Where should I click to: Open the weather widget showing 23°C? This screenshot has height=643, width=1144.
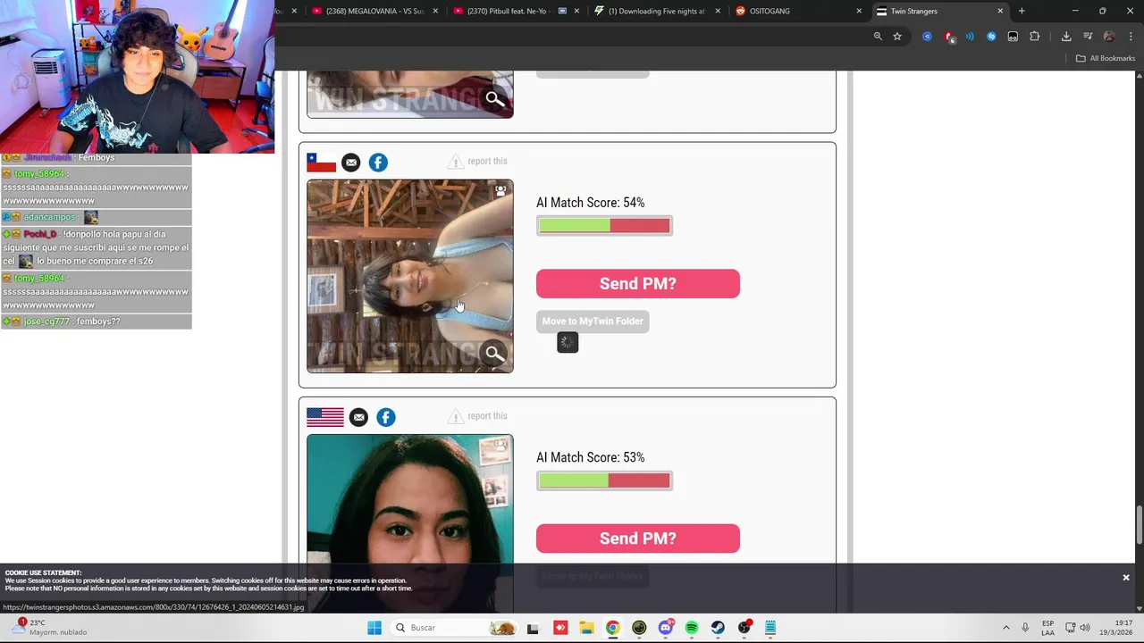pos(47,628)
